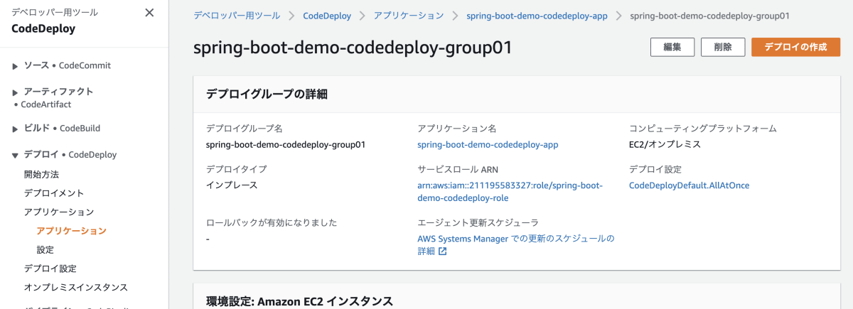Select the parent アプリケーション sidebar item
The height and width of the screenshot is (309, 853).
(59, 212)
